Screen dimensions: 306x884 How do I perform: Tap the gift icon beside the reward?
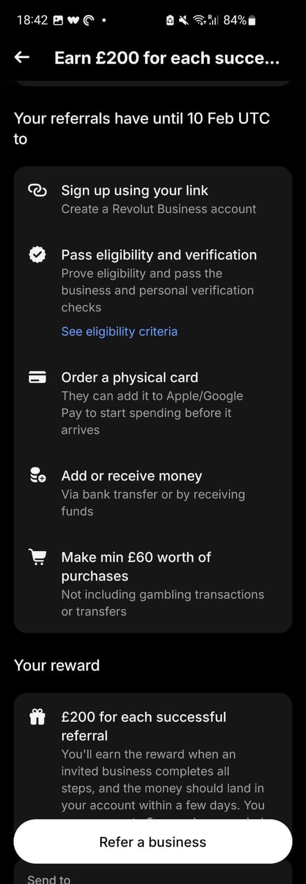38,717
